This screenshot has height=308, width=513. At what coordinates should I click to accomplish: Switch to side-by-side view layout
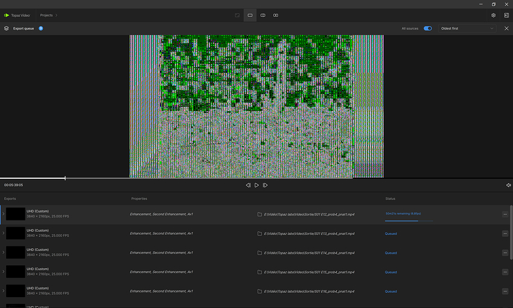[276, 15]
